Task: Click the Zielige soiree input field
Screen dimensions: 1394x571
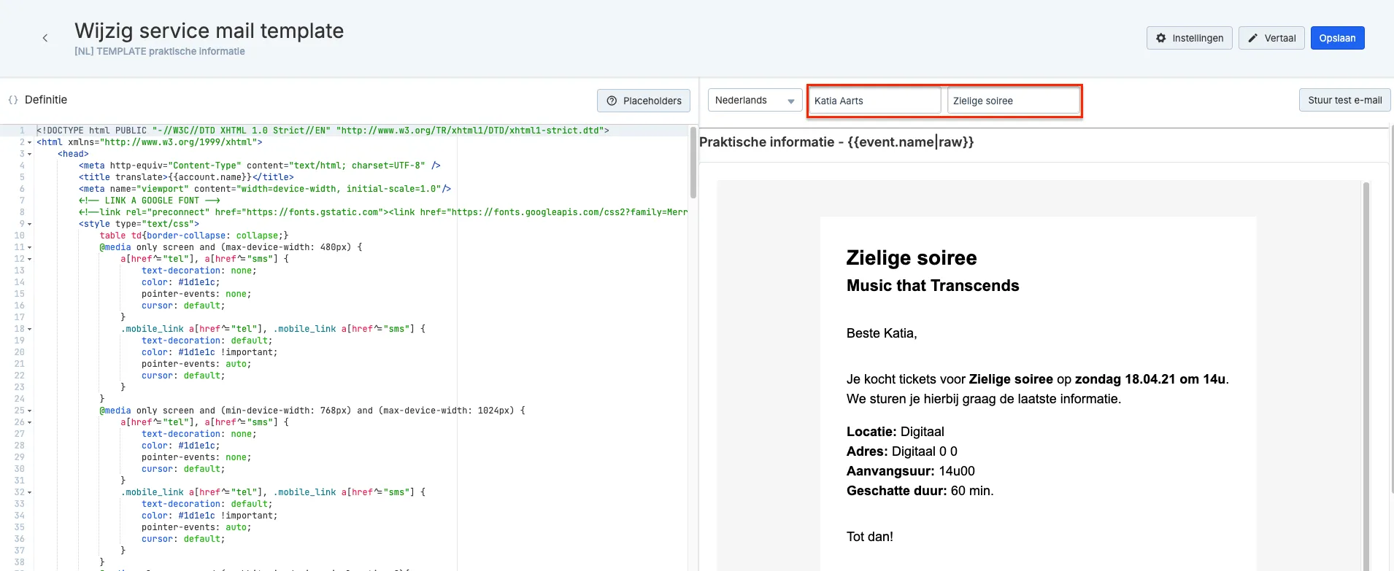Action: (1013, 101)
